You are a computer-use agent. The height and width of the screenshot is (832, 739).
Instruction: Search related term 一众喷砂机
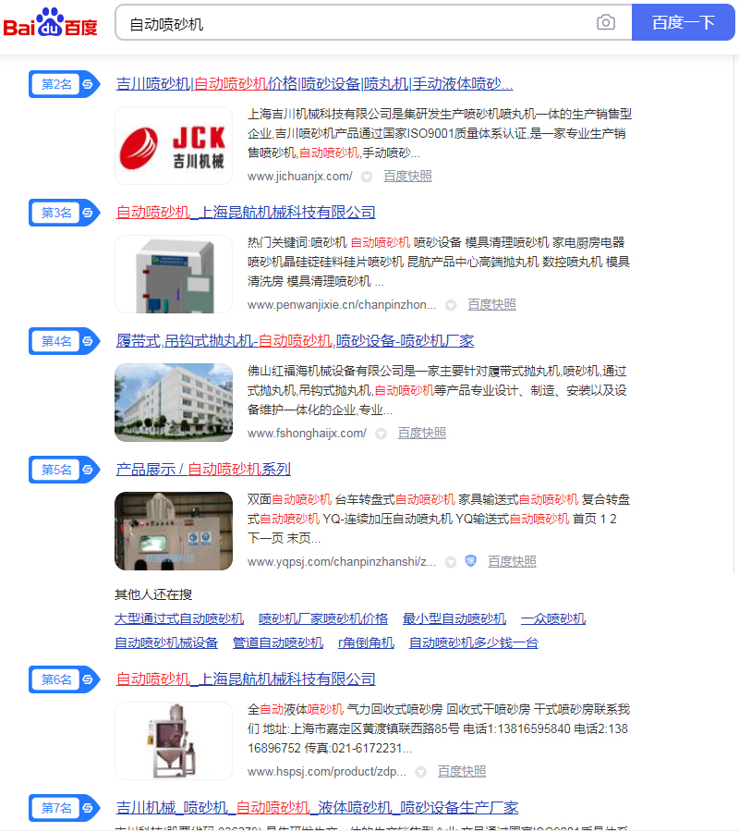point(553,618)
